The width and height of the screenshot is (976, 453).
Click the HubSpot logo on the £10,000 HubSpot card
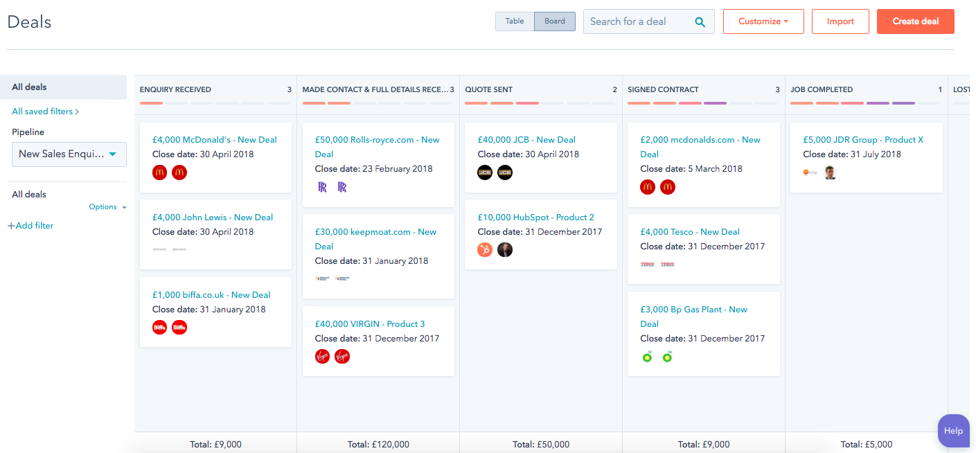pyautogui.click(x=485, y=250)
